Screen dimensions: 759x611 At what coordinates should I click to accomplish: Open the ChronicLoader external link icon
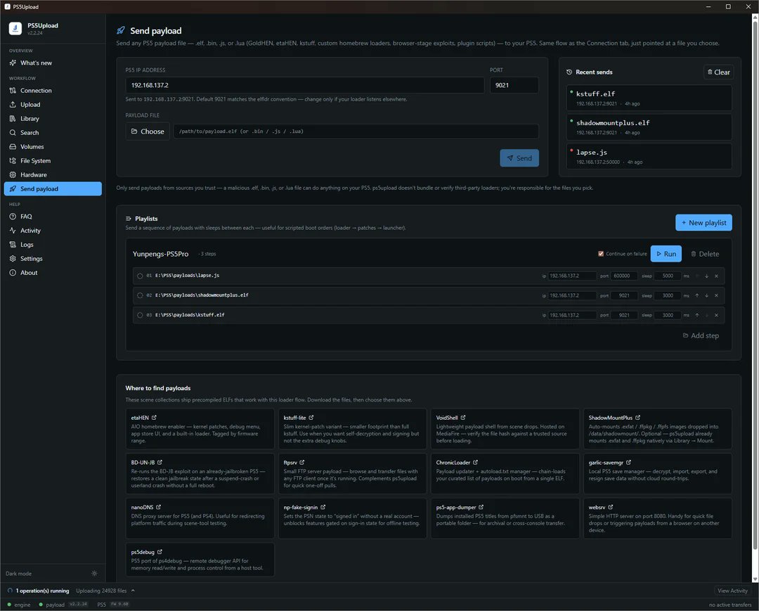(x=475, y=463)
